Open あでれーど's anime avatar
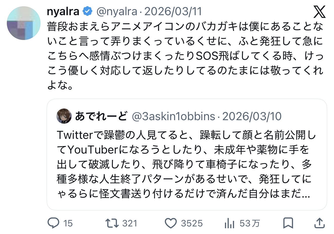 pyautogui.click(x=64, y=116)
